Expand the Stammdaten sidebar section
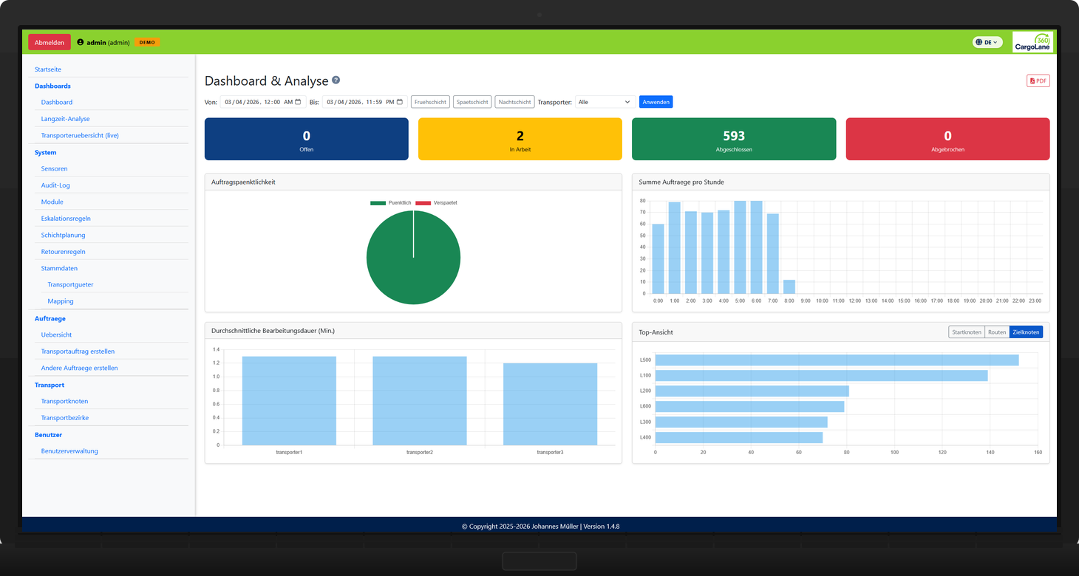Image resolution: width=1079 pixels, height=576 pixels. (59, 268)
